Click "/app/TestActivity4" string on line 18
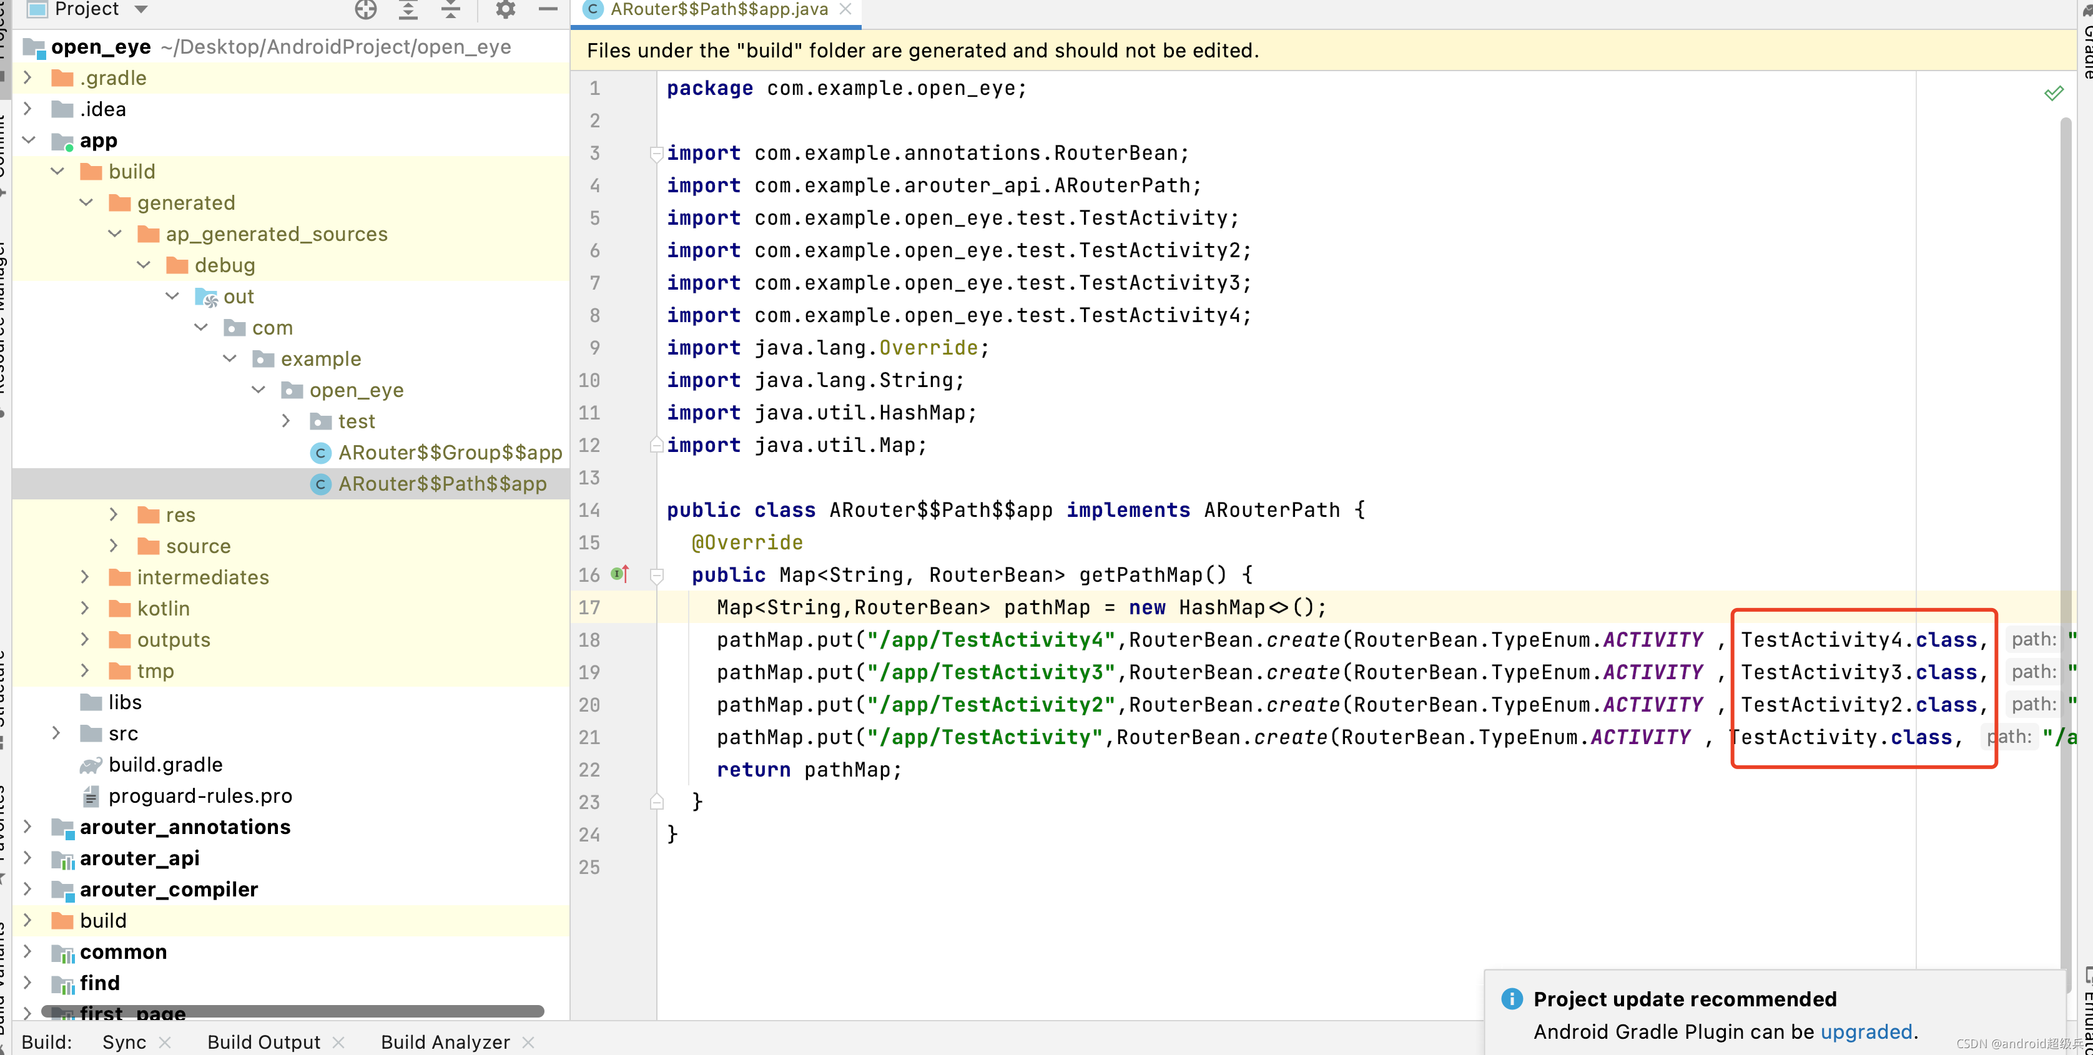This screenshot has width=2093, height=1055. coord(990,640)
